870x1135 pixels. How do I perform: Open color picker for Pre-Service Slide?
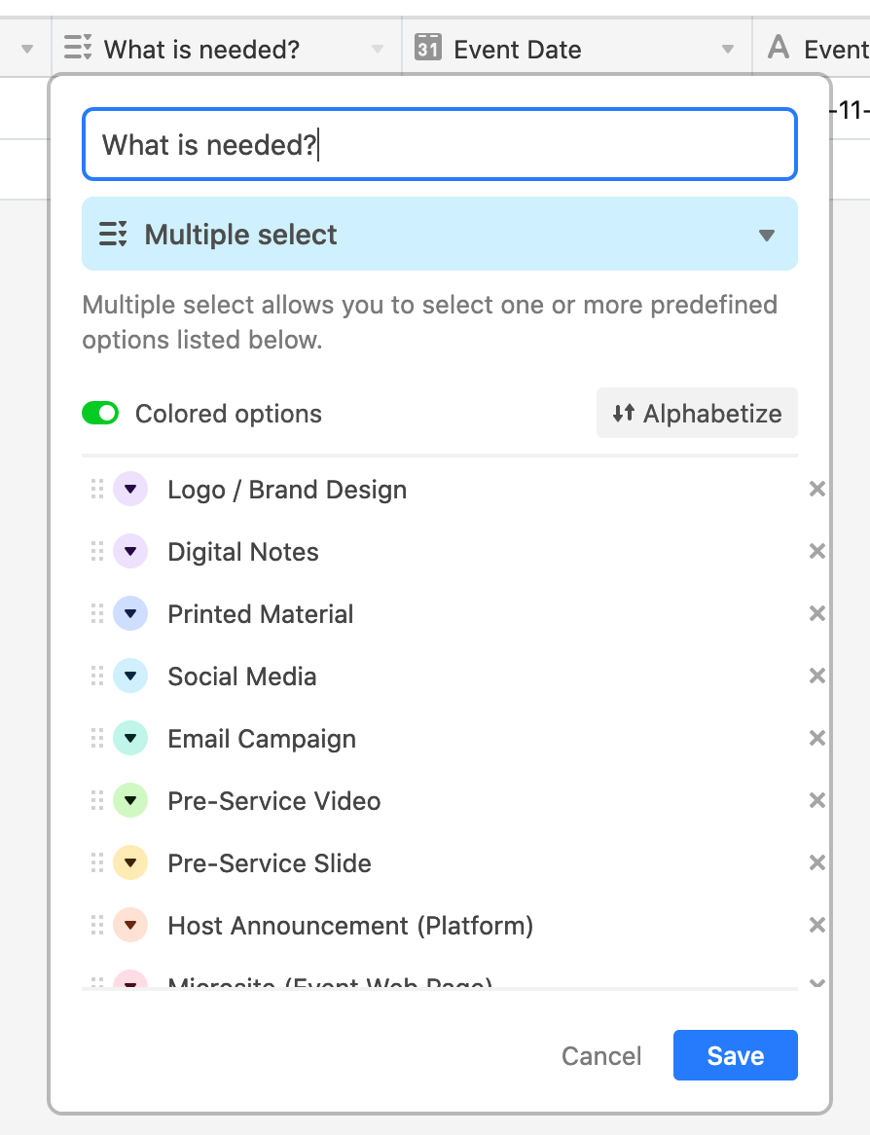[x=130, y=863]
